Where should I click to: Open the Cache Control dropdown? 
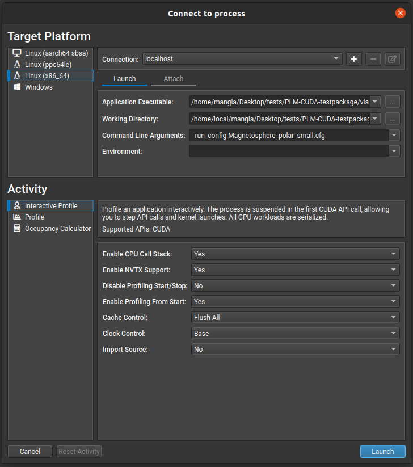coord(295,318)
